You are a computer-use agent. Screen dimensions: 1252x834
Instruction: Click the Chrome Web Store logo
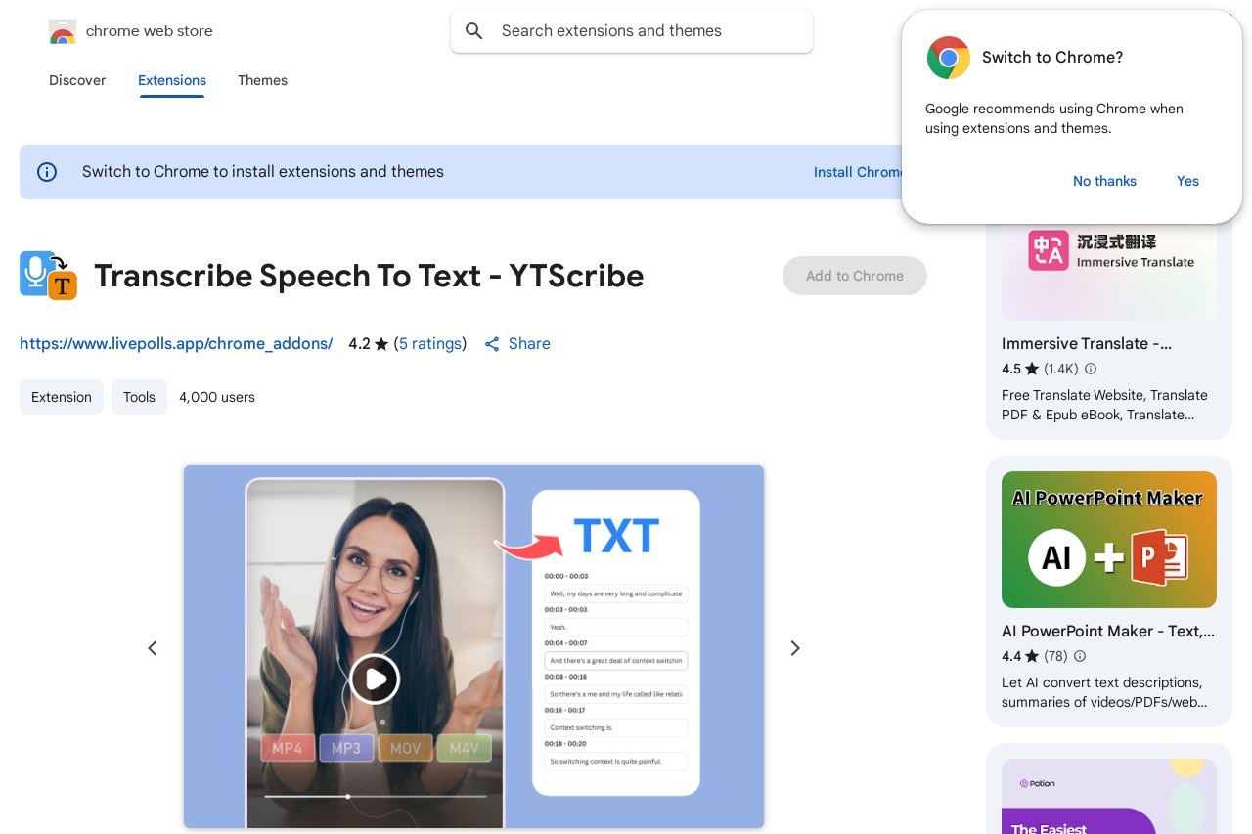point(63,31)
